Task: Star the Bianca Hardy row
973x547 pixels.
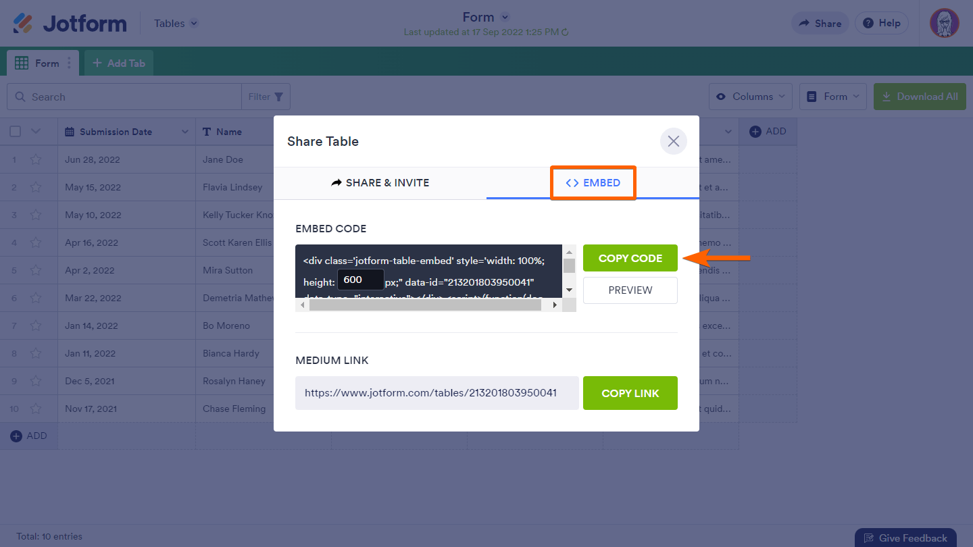Action: (36, 353)
